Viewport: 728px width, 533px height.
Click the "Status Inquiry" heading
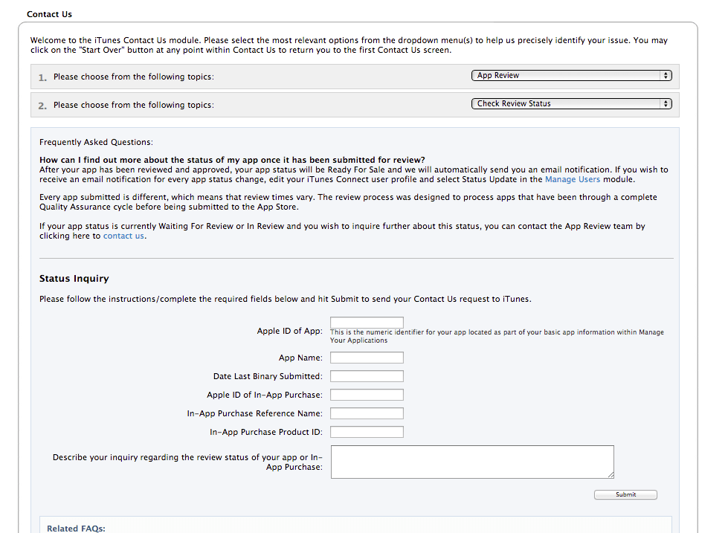click(x=74, y=279)
